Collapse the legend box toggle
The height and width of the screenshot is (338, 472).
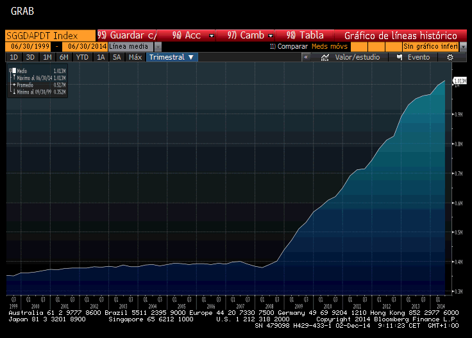(10, 71)
